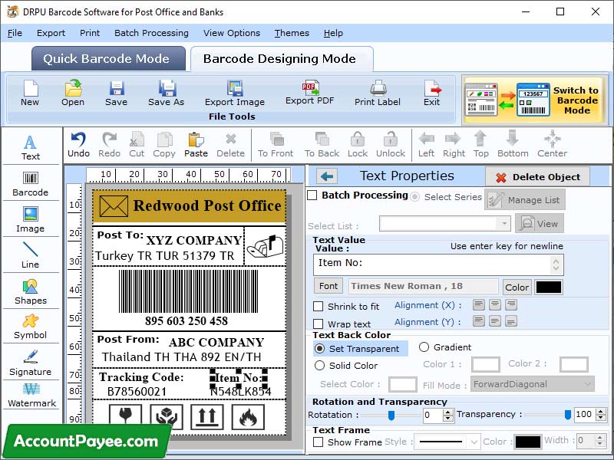Save the label with Save icon

(x=117, y=93)
